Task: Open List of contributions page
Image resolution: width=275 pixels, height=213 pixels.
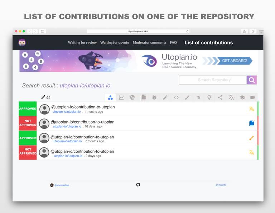Action: [x=209, y=42]
